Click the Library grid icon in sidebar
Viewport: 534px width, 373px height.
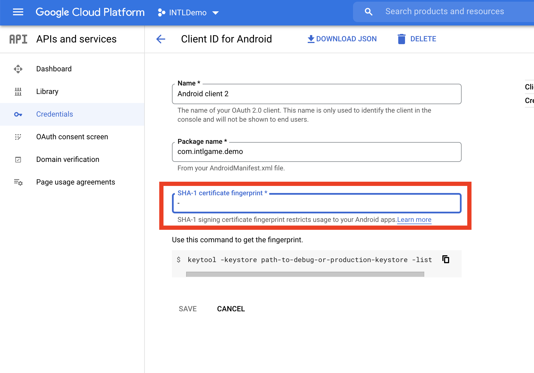click(18, 91)
